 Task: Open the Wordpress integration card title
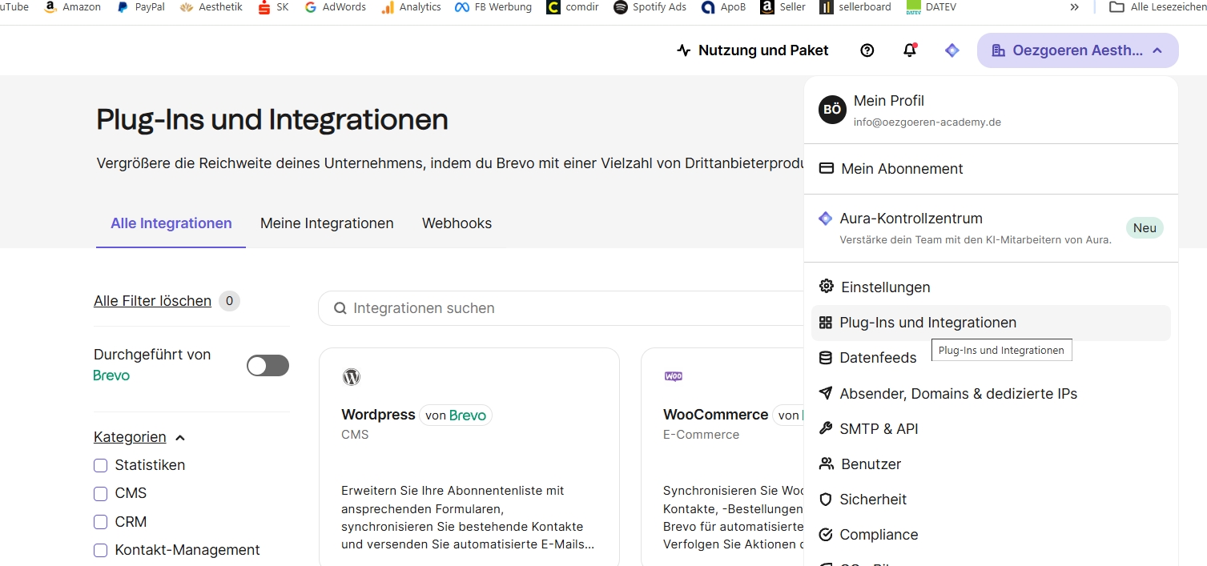[x=378, y=415]
